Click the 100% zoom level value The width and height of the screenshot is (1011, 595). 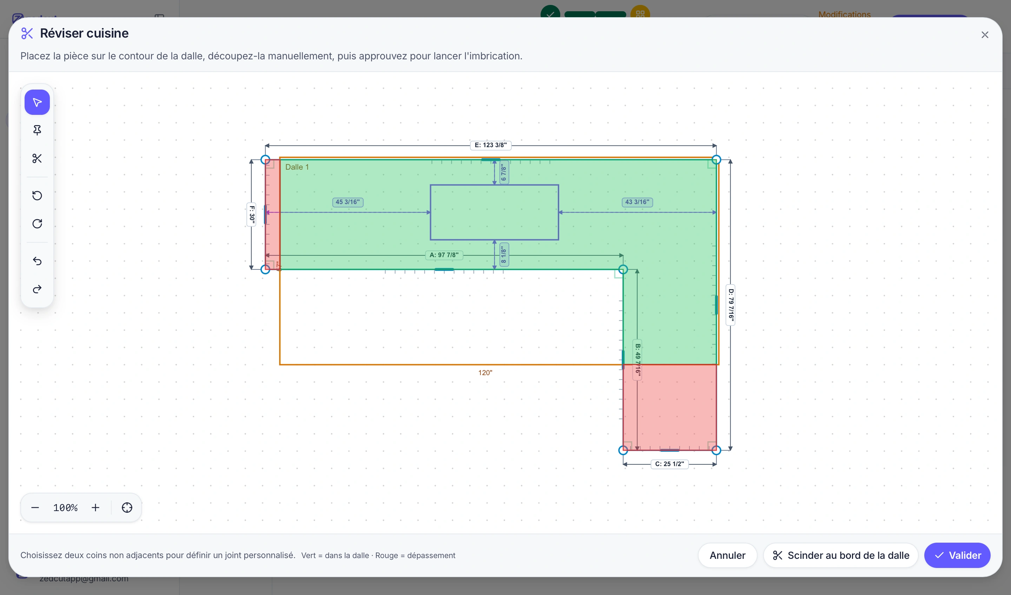click(x=65, y=508)
